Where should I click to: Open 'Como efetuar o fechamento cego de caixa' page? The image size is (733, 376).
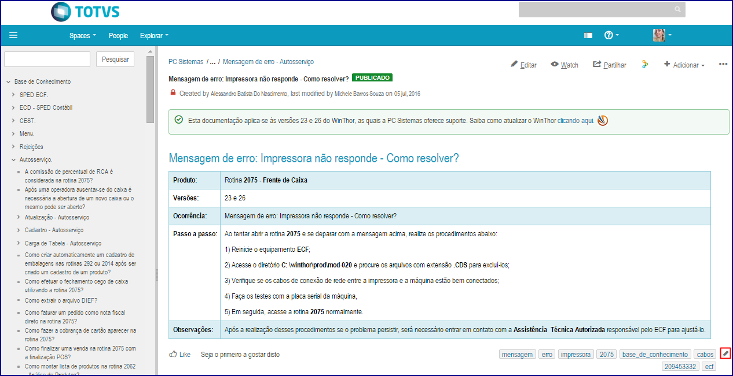point(76,286)
